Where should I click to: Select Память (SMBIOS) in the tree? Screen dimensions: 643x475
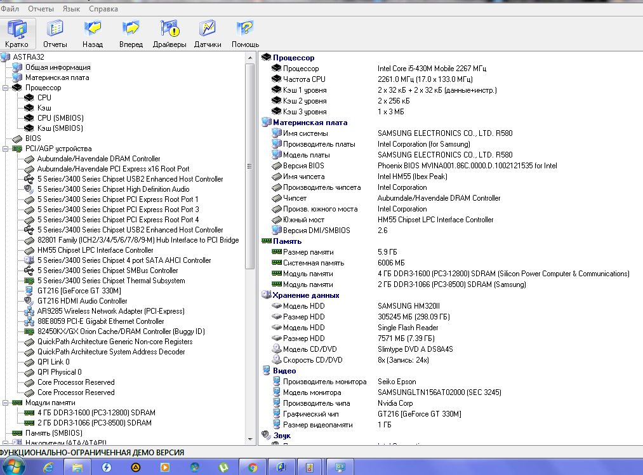(54, 432)
